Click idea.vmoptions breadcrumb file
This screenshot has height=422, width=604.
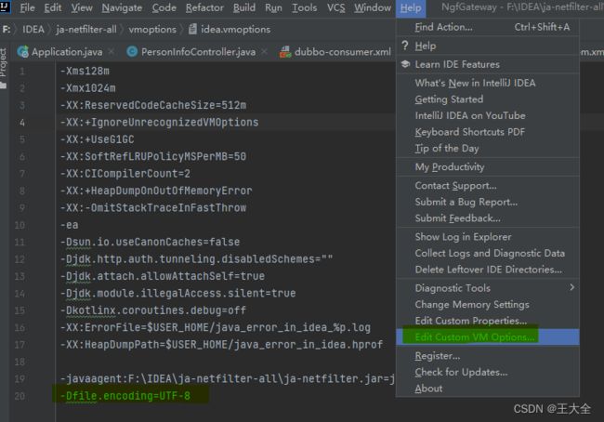tap(235, 30)
